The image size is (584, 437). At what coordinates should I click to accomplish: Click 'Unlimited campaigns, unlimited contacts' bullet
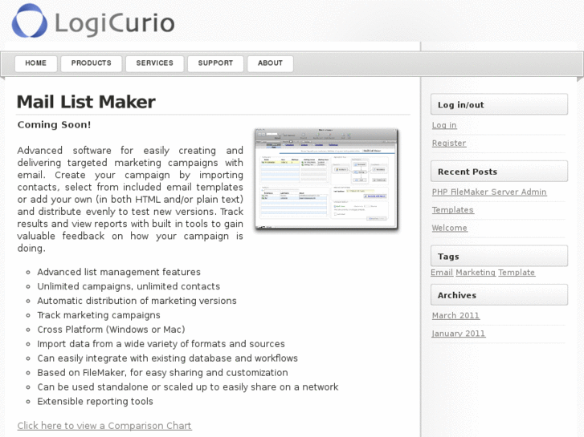click(x=129, y=286)
